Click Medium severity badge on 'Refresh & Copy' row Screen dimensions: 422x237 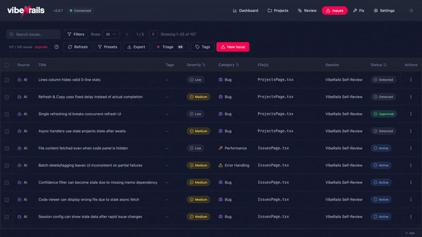tap(198, 97)
